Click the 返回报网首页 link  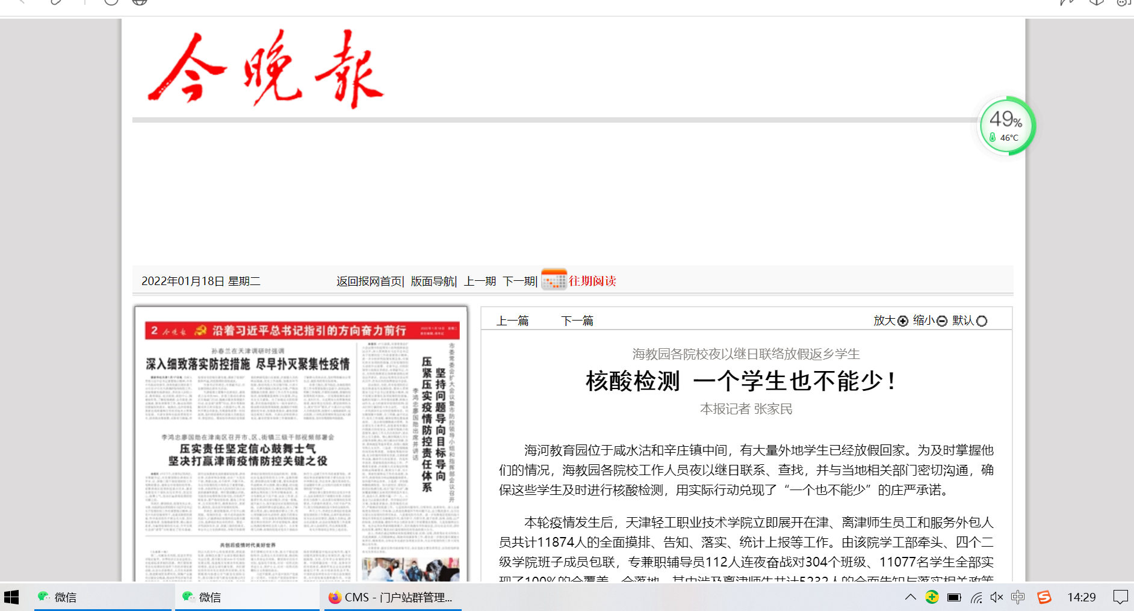coord(369,281)
